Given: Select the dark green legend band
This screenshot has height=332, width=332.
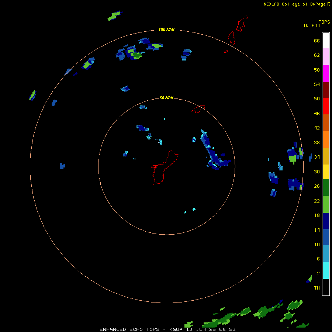Looking at the screenshot, I should 326,188.
